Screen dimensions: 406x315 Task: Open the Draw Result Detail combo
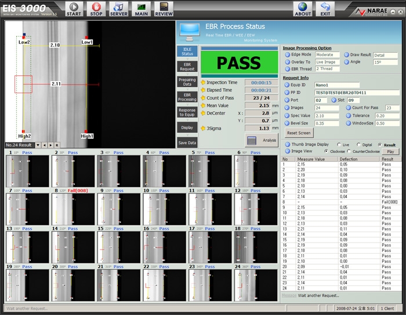[386, 55]
